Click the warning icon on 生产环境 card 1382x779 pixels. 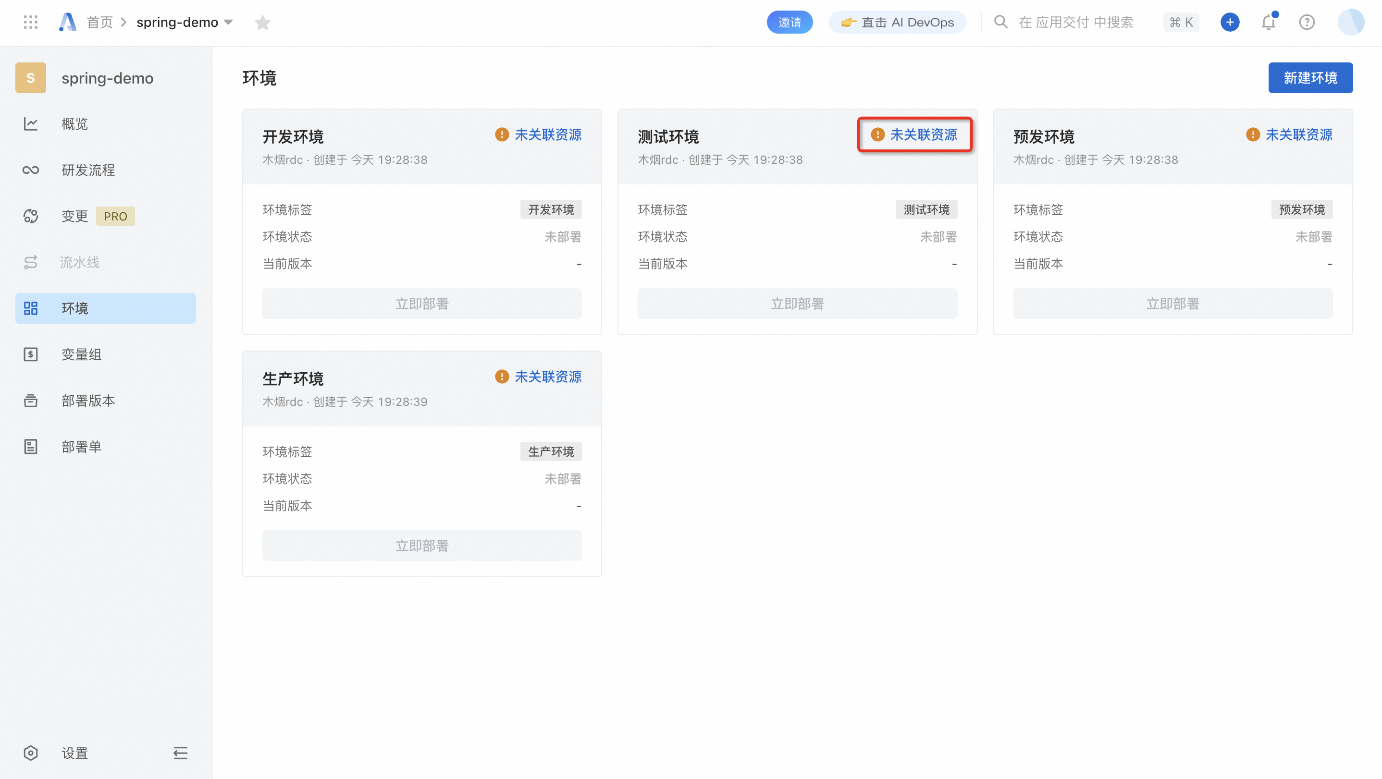click(x=502, y=377)
